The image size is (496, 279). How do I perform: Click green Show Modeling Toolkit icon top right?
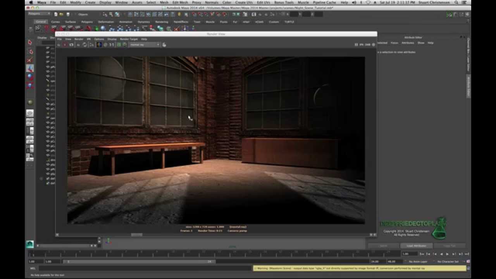449,15
